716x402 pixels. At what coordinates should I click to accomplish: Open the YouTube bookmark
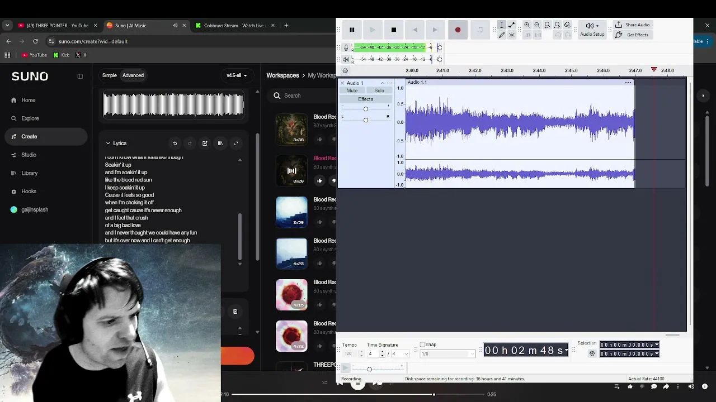(x=34, y=55)
